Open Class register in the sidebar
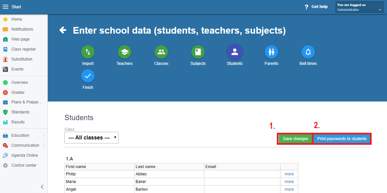 24,49
